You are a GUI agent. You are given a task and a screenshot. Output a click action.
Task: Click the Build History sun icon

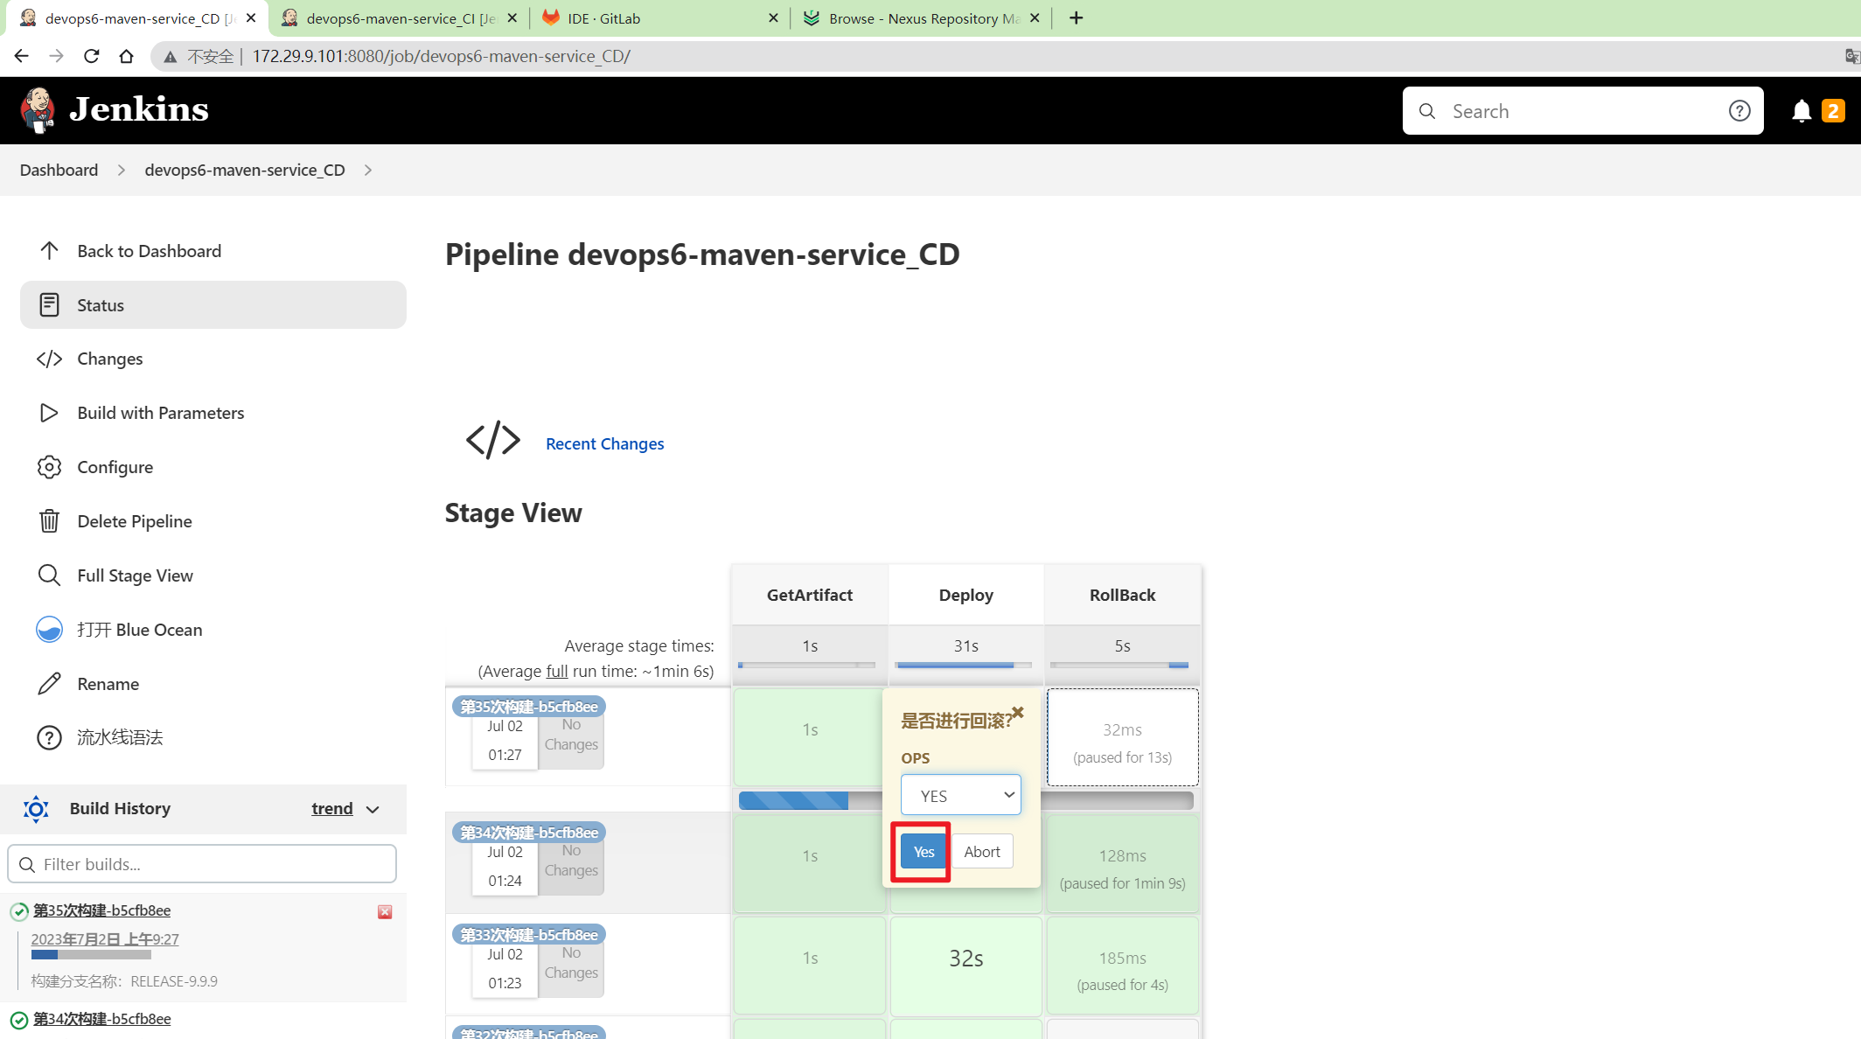pyautogui.click(x=36, y=809)
